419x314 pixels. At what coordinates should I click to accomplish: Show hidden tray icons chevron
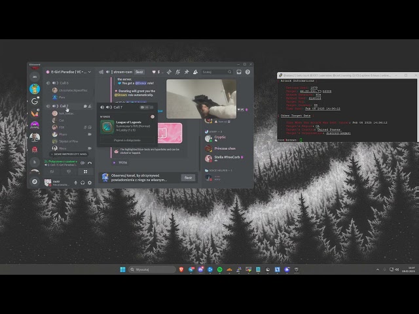click(x=378, y=270)
